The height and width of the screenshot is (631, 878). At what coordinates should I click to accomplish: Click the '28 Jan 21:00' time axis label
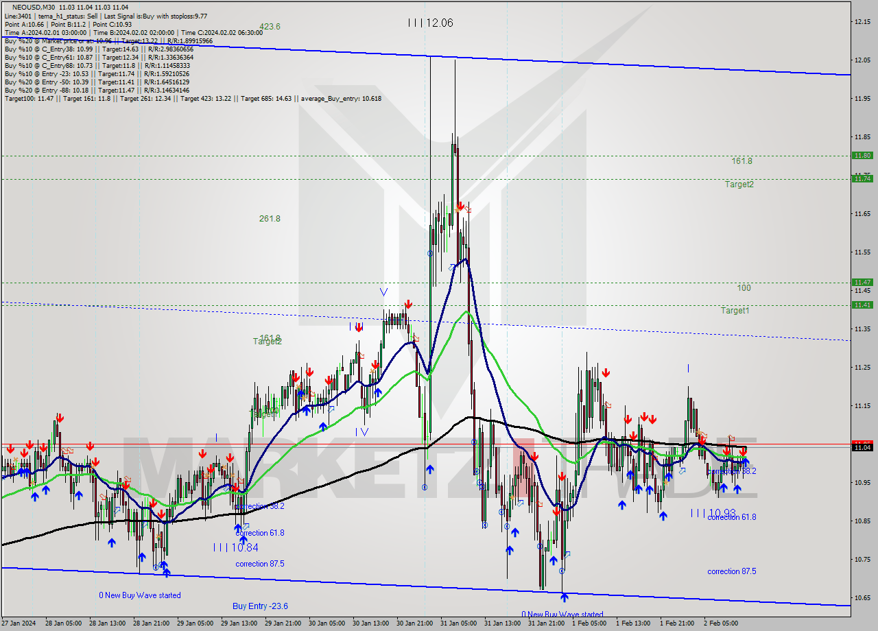point(151,623)
